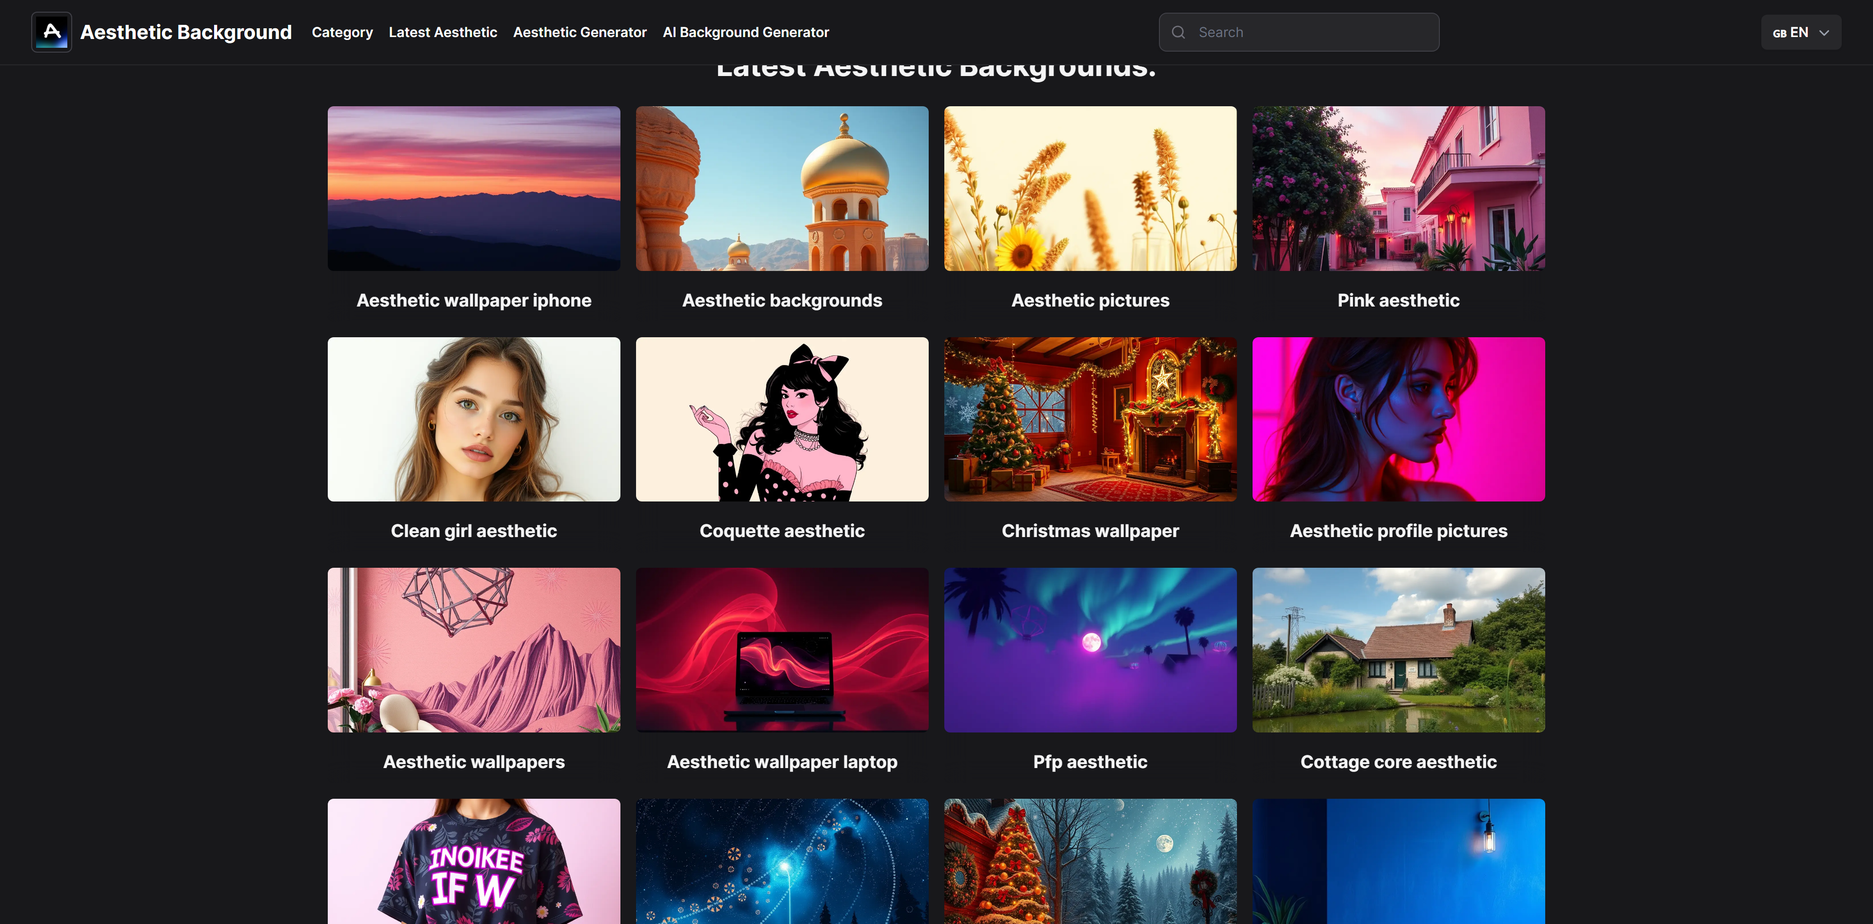Open the neon pink profile pictures thumbnail
The image size is (1873, 924).
[1398, 419]
